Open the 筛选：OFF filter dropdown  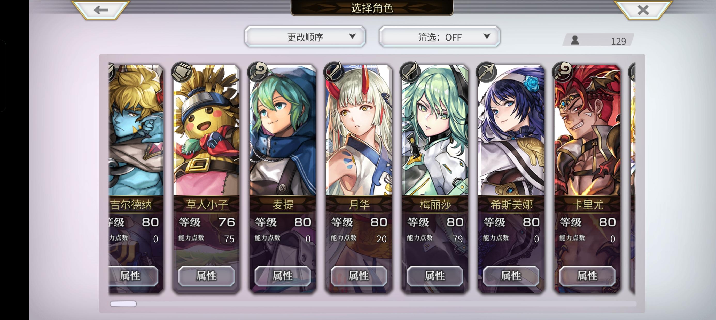coord(439,37)
